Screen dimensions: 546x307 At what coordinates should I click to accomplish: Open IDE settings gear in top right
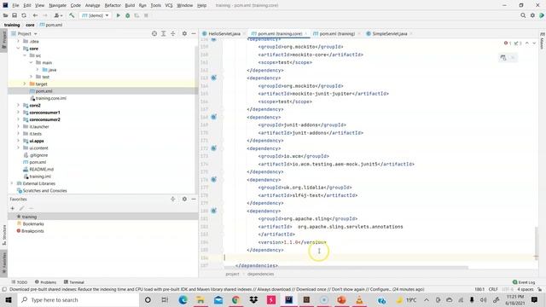coord(532,15)
